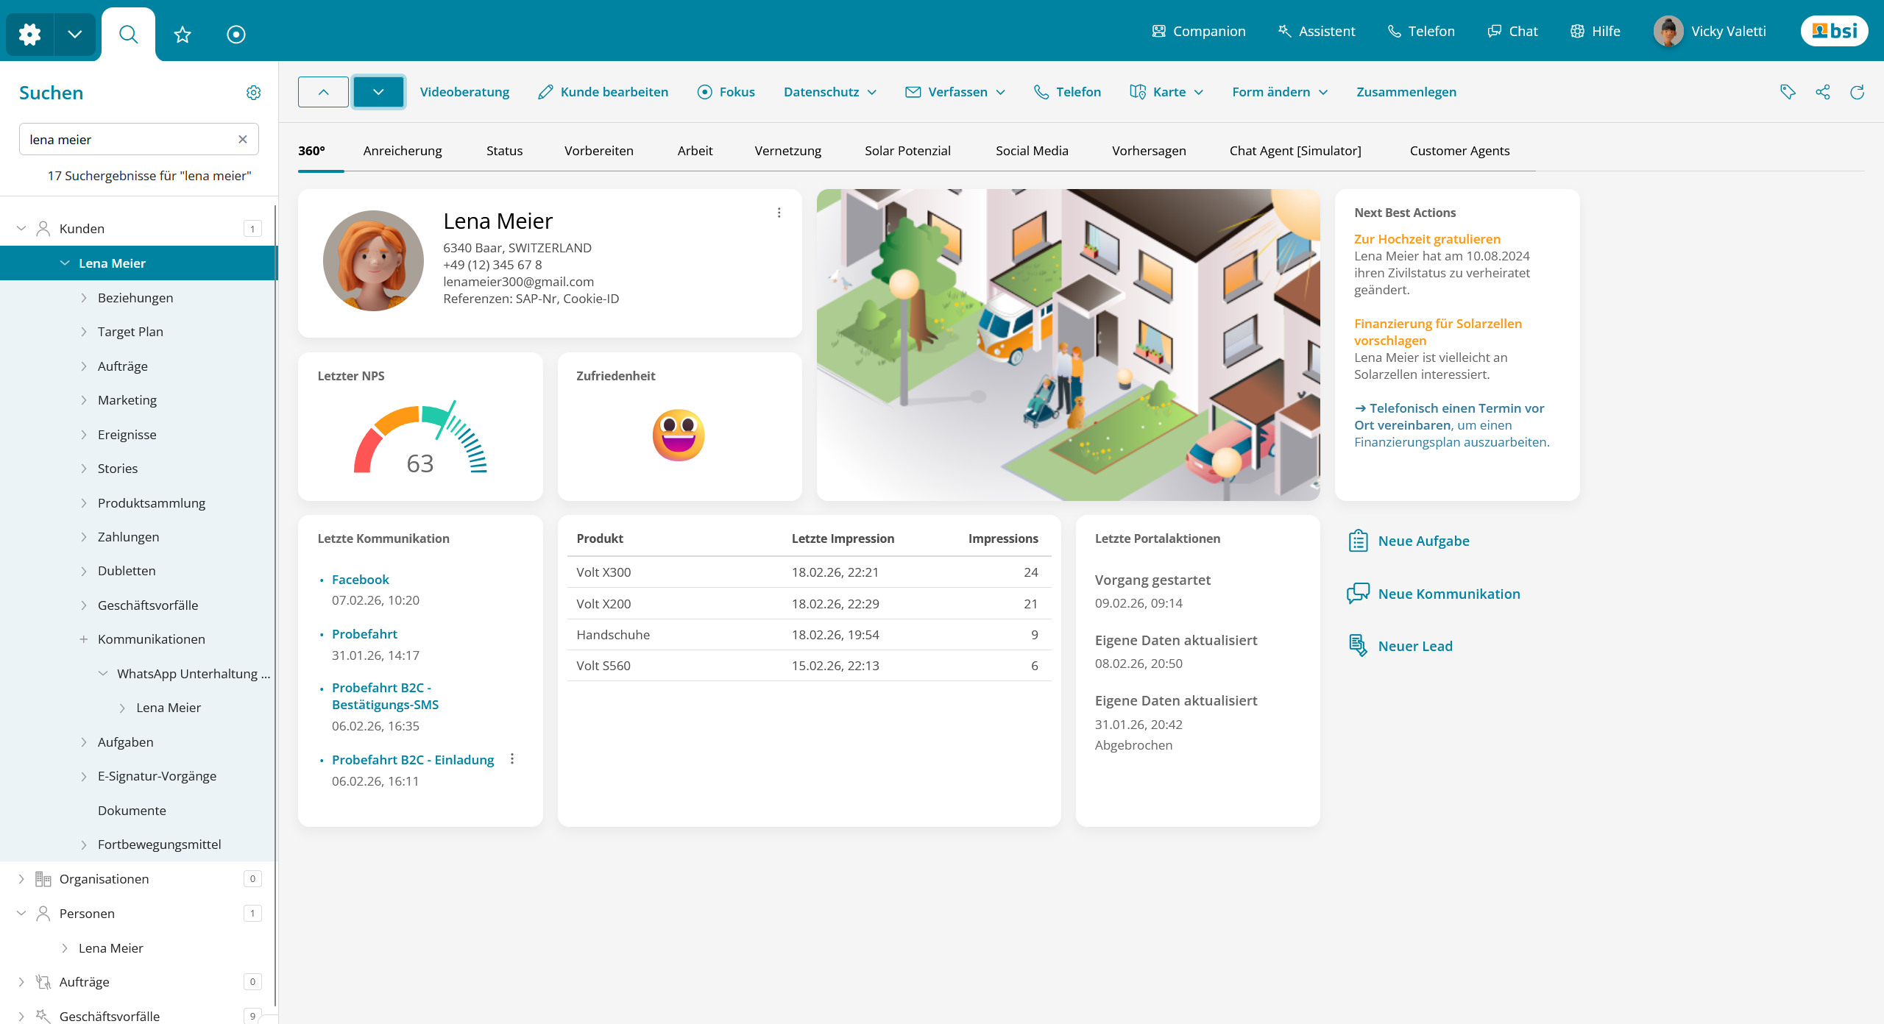Collapse the Personen node
Screen dimensions: 1884x1024
[21, 914]
